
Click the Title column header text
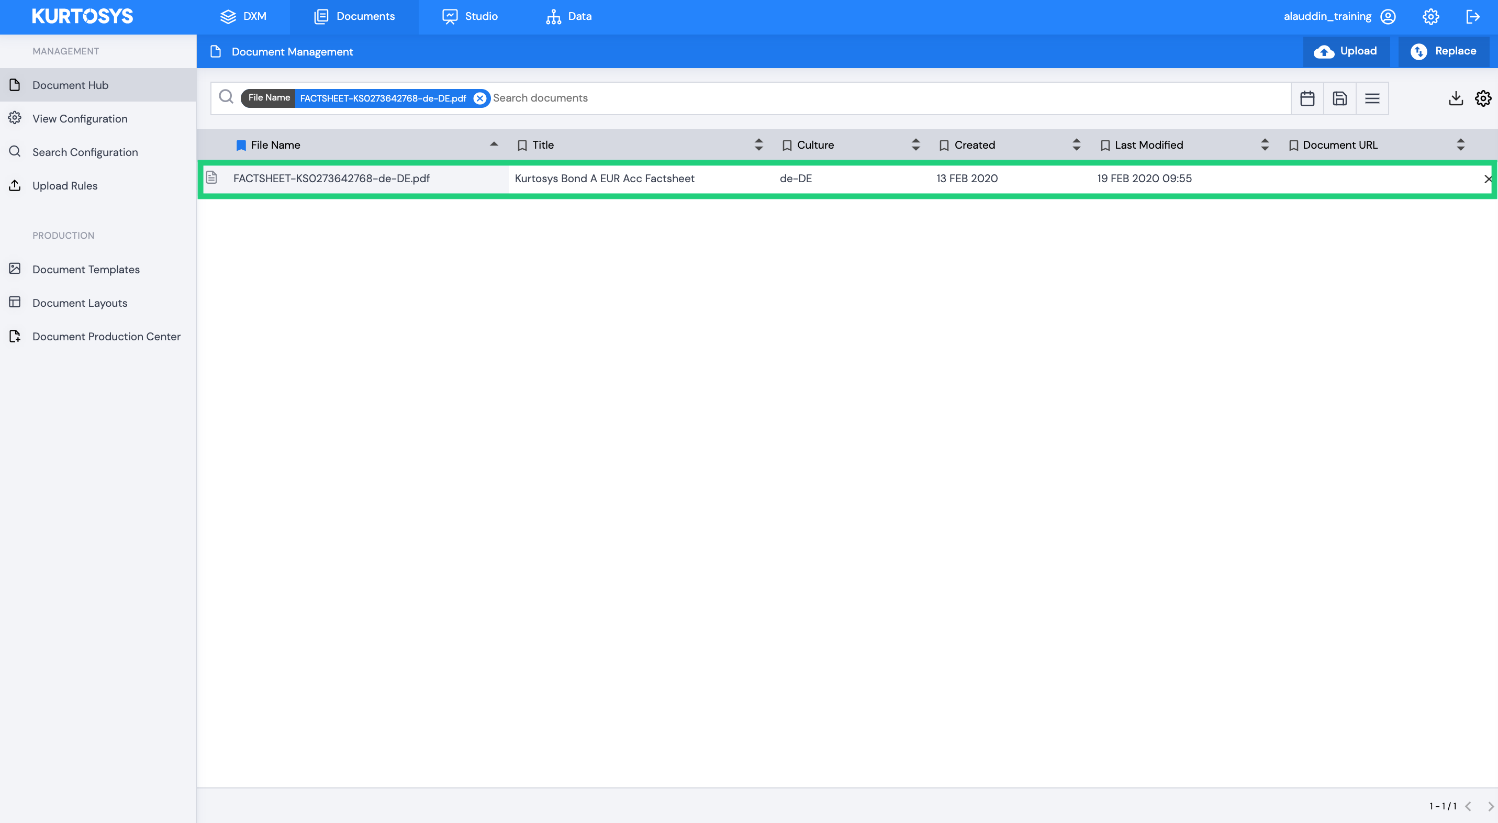543,146
